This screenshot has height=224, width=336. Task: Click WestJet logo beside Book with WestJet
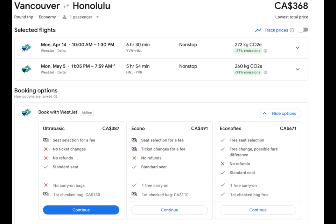click(x=26, y=112)
